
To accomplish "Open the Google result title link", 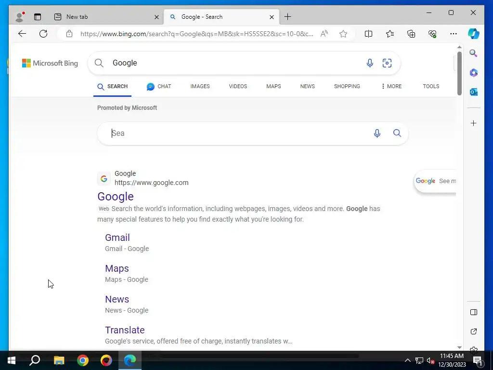I will click(x=116, y=197).
